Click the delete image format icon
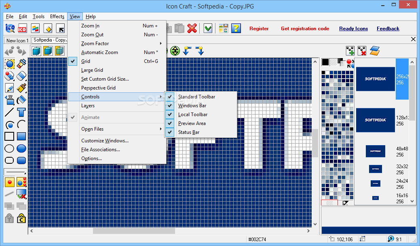 [x=362, y=51]
